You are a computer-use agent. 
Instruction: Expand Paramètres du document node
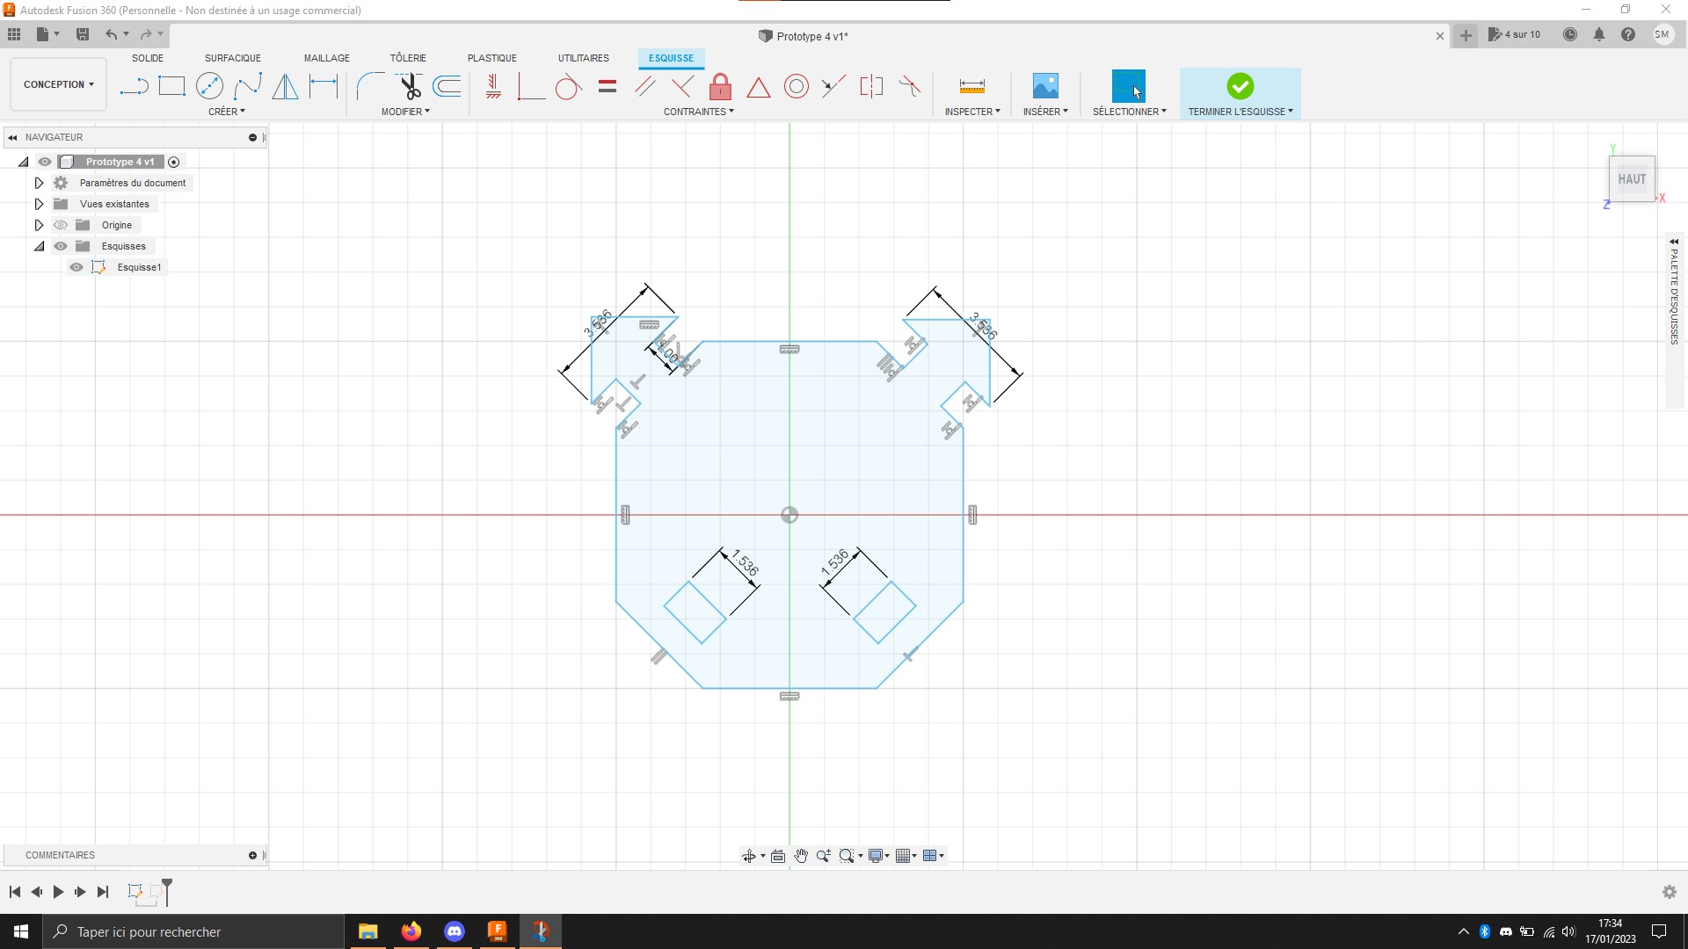click(x=39, y=183)
